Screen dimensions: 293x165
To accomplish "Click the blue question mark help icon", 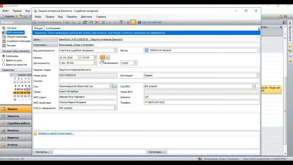I will [139, 22].
